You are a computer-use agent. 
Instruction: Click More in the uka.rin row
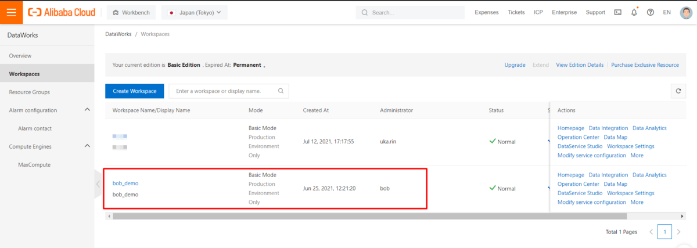click(637, 155)
